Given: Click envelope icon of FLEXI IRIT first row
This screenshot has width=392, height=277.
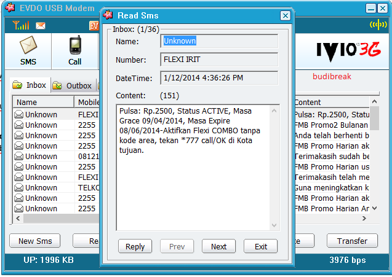Looking at the screenshot, I should point(18,114).
